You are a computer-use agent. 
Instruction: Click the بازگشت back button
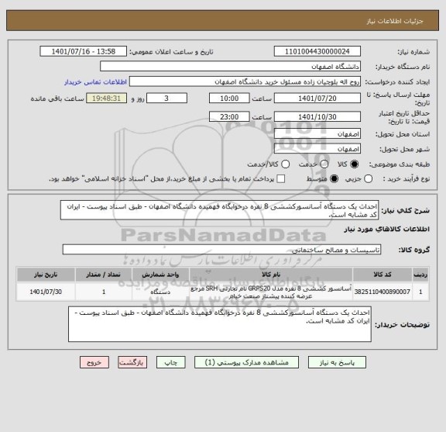132,362
